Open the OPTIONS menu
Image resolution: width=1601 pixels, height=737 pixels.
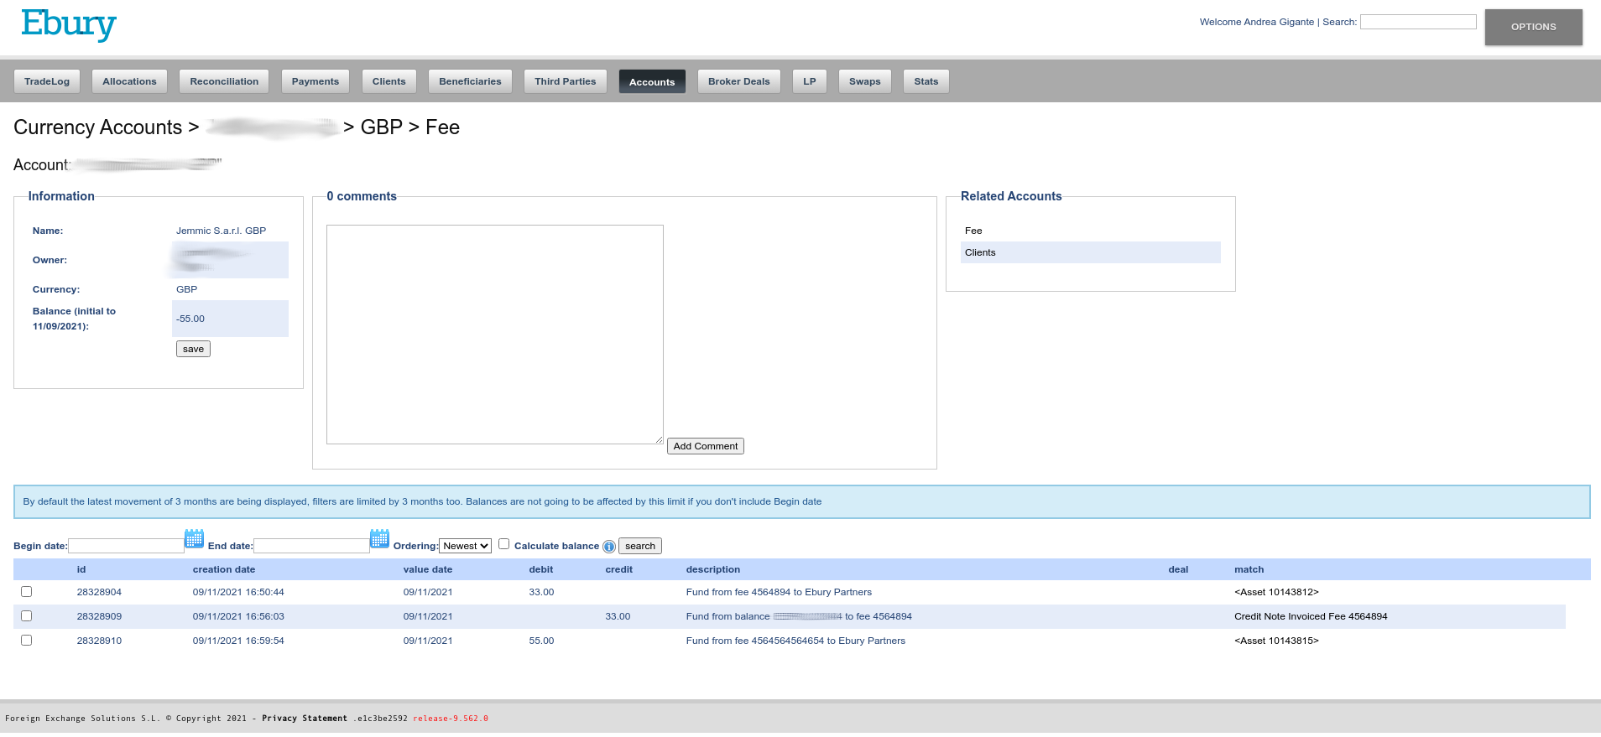click(x=1533, y=27)
